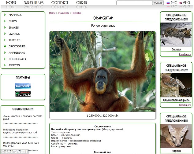Click the green arrow beside Insects
194x154 pixels.
click(5, 65)
